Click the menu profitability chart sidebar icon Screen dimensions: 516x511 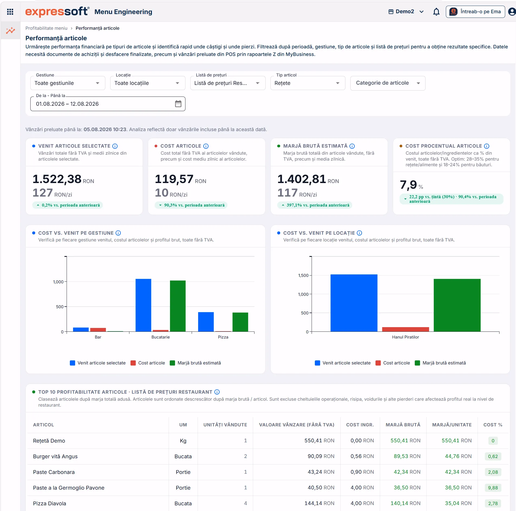(x=11, y=30)
